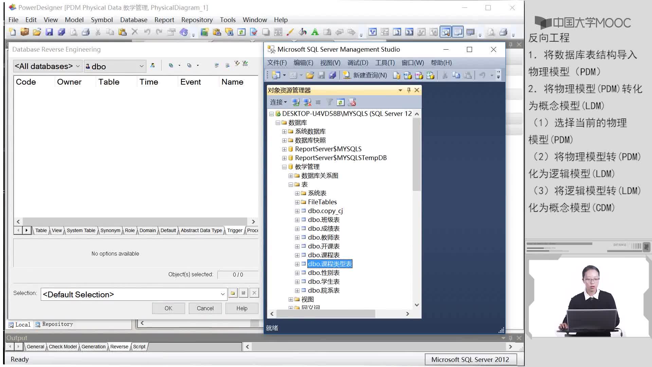Viewport: 652px width, 367px height.
Task: Click the move selected to bottom icon
Action: (227, 66)
